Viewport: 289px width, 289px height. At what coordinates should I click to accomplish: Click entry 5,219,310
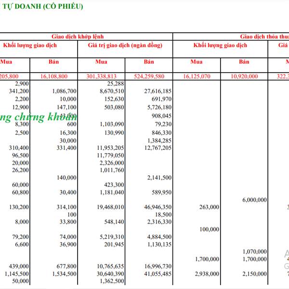112,236
